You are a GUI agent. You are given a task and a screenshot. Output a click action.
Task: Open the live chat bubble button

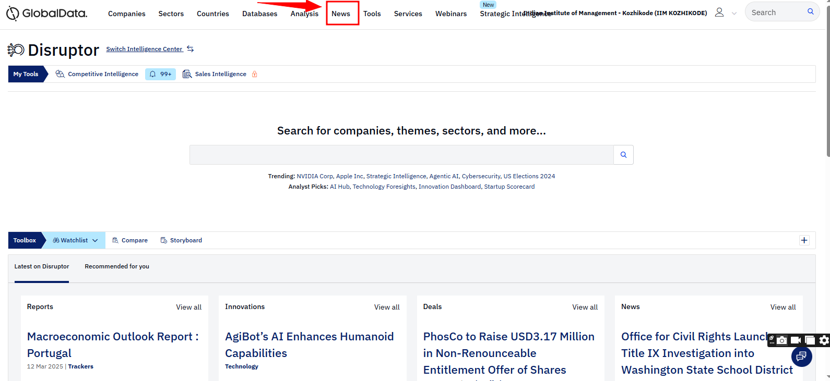click(801, 357)
